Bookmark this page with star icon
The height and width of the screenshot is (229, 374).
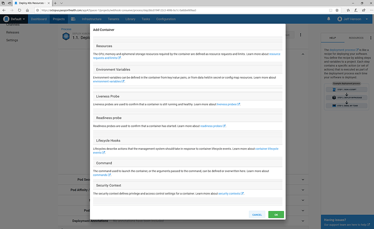337,10
